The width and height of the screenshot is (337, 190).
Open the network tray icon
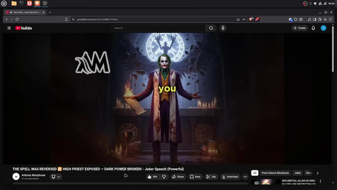click(320, 3)
